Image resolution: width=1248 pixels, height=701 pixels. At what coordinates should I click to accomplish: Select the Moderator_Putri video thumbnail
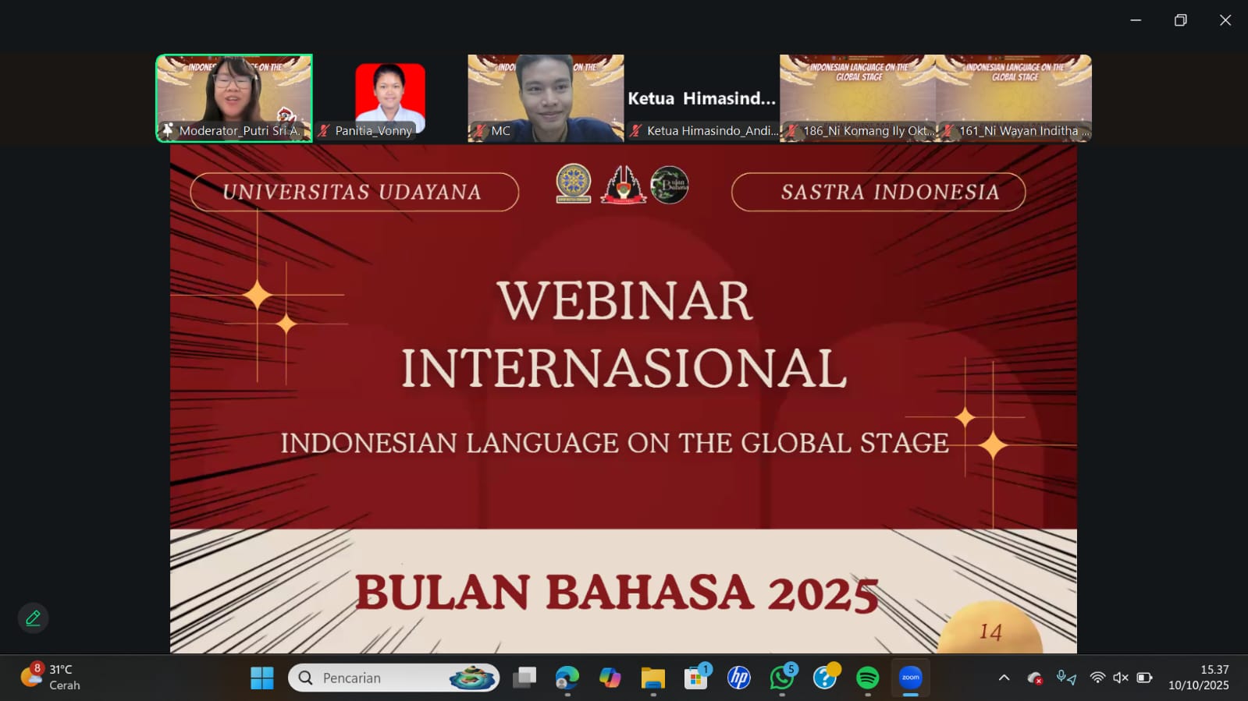click(234, 97)
